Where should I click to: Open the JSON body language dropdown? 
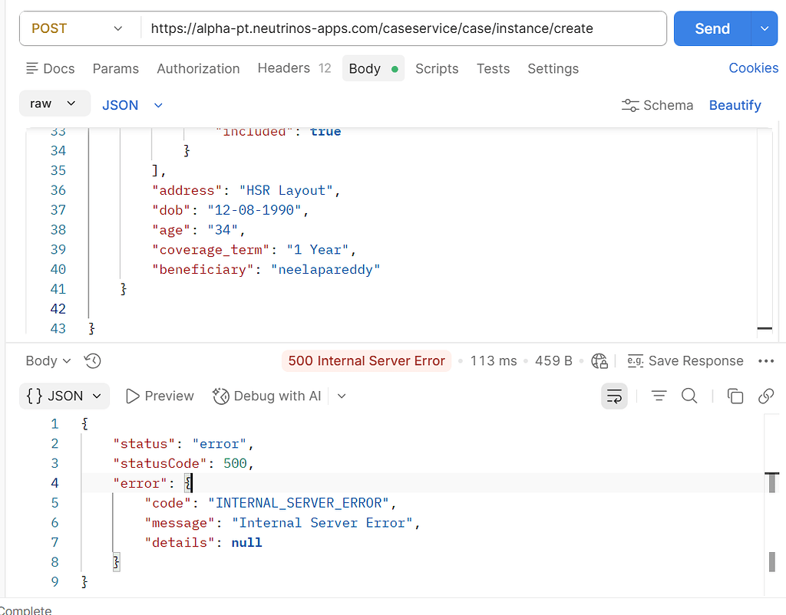[133, 105]
